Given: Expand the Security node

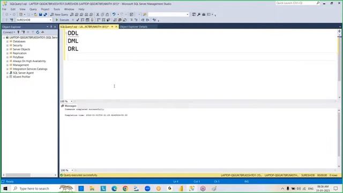Looking at the screenshot, I should tap(8, 45).
